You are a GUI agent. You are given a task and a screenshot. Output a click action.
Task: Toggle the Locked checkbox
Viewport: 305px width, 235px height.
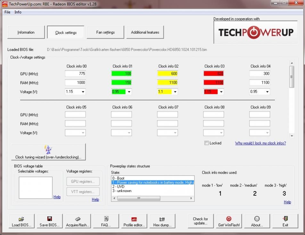click(206, 143)
